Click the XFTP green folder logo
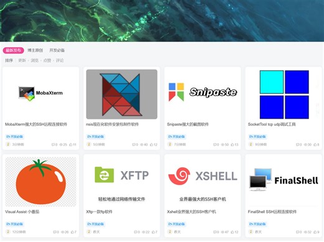Image resolution: width=324 pixels, height=242 pixels. pyautogui.click(x=104, y=175)
